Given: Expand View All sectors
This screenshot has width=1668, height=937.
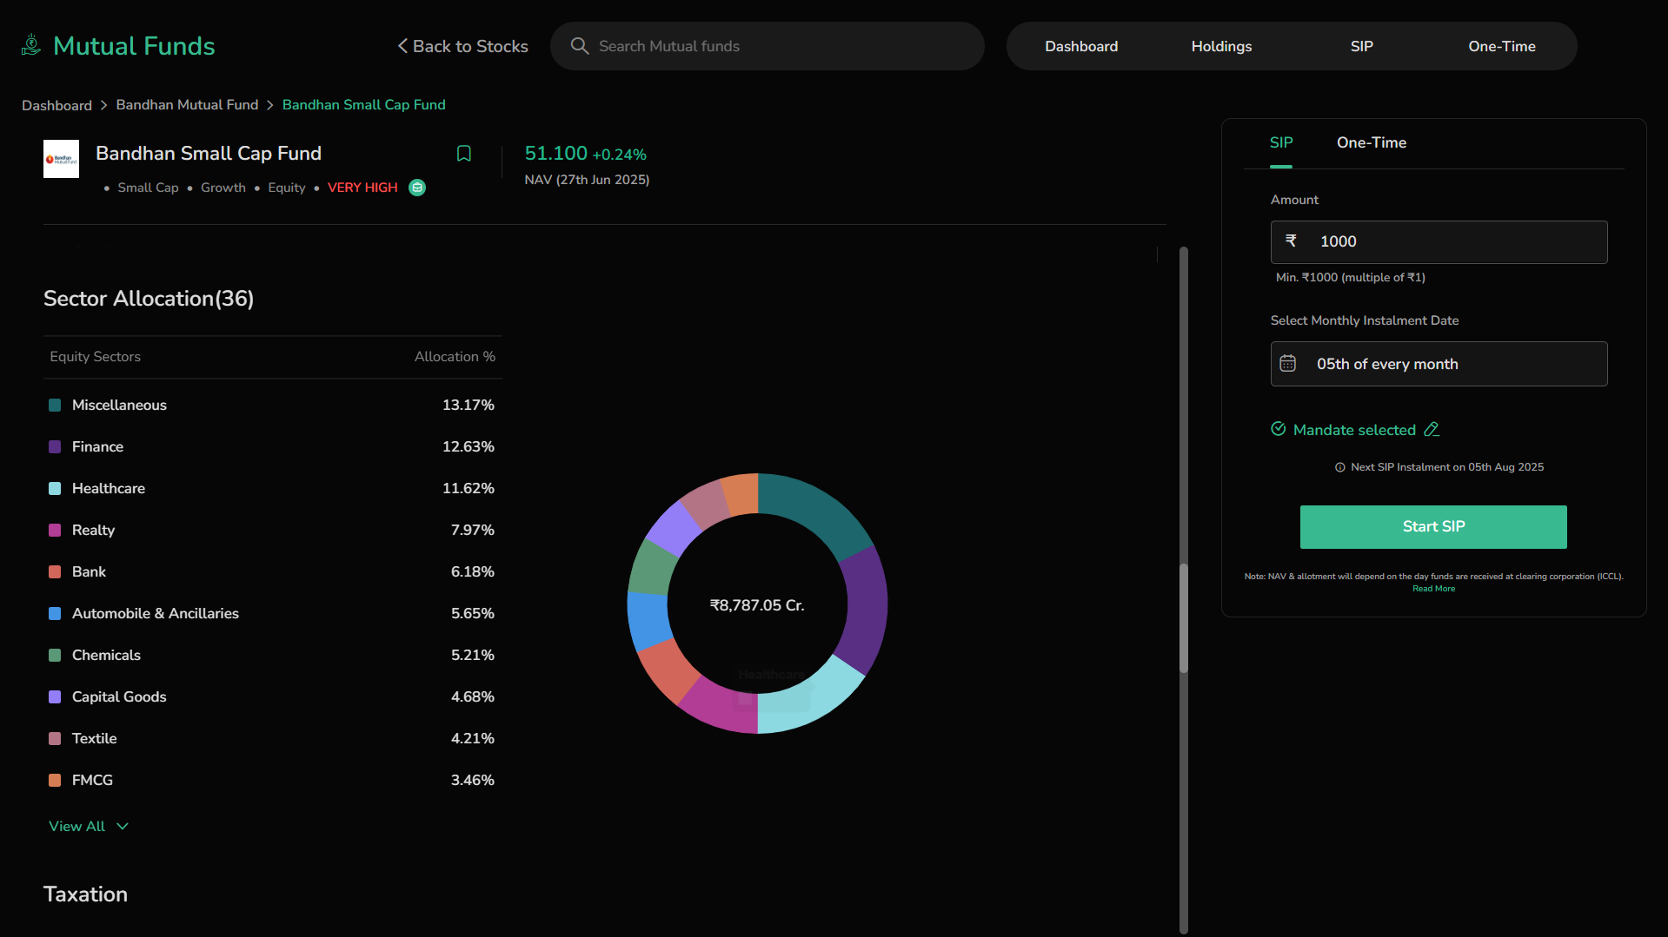Looking at the screenshot, I should click(x=89, y=827).
